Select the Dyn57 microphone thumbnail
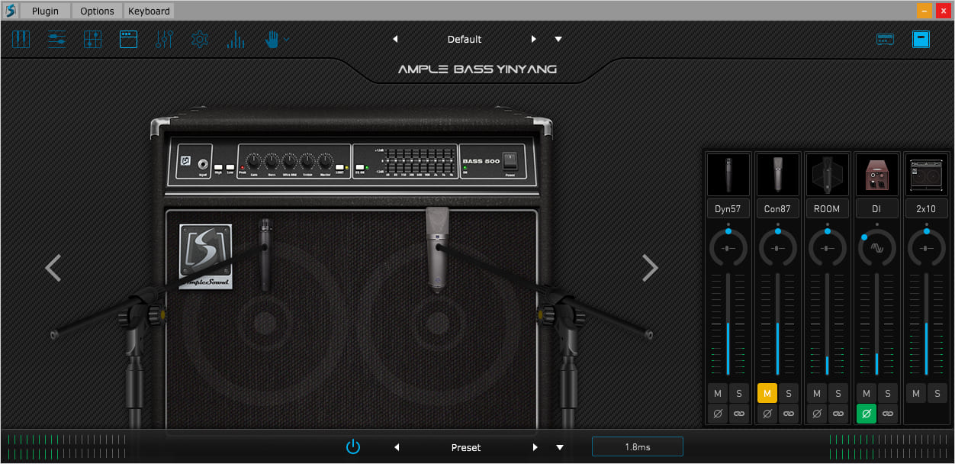The height and width of the screenshot is (464, 955). (728, 175)
